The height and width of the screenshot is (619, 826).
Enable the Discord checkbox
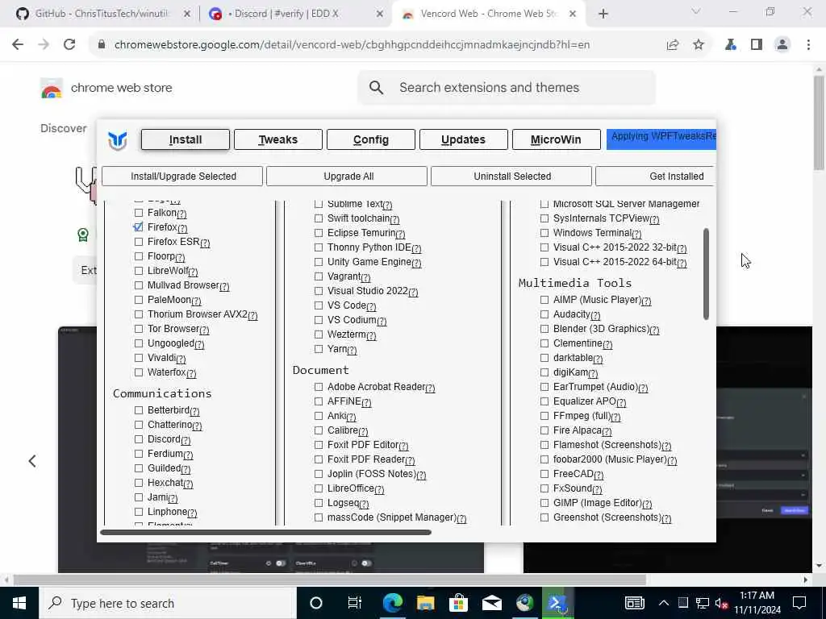click(139, 439)
